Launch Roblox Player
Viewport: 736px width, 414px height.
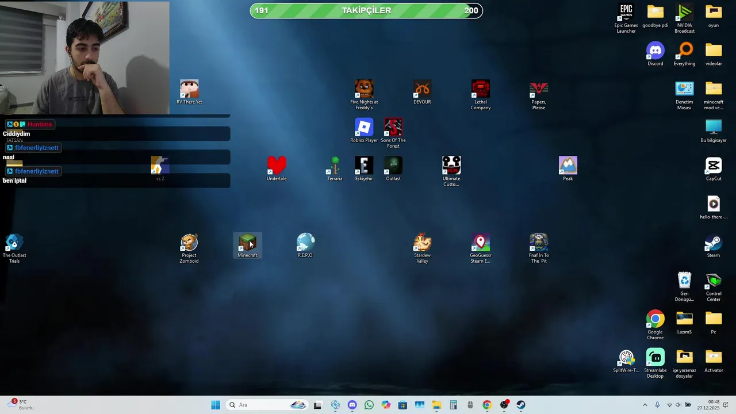[364, 131]
